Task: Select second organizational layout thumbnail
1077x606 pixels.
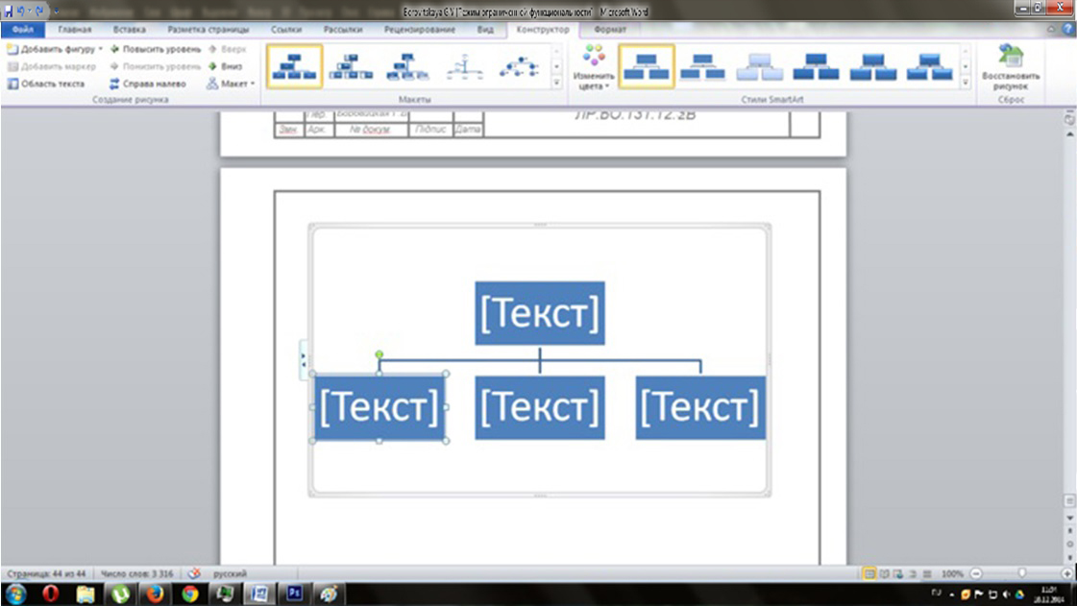Action: coord(351,66)
